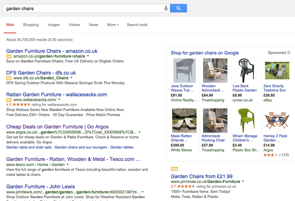The image size is (295, 201).
Task: Open Low Back Plastic Garden product title
Action: click(244, 88)
